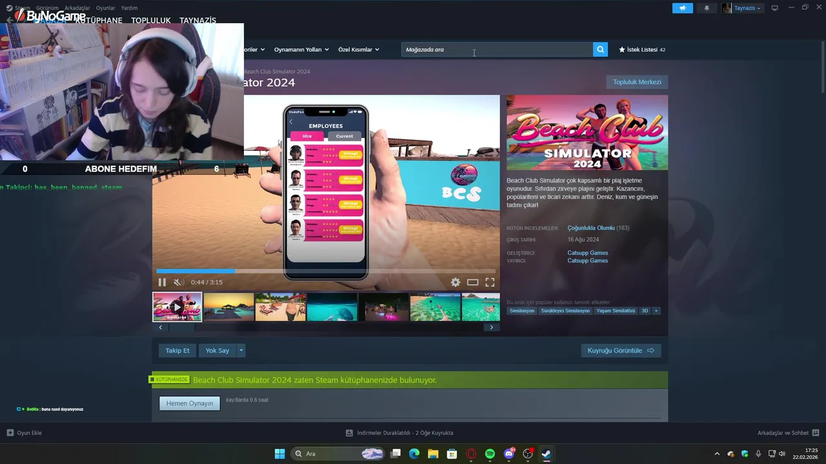Focus the Mağazada ara search field
The height and width of the screenshot is (464, 826).
click(497, 50)
